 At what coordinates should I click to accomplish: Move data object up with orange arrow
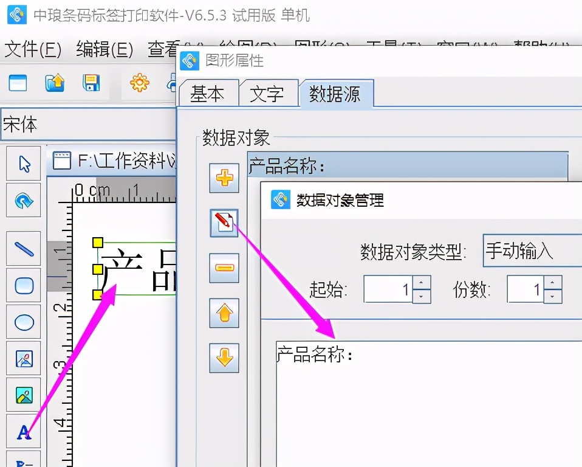pyautogui.click(x=224, y=314)
